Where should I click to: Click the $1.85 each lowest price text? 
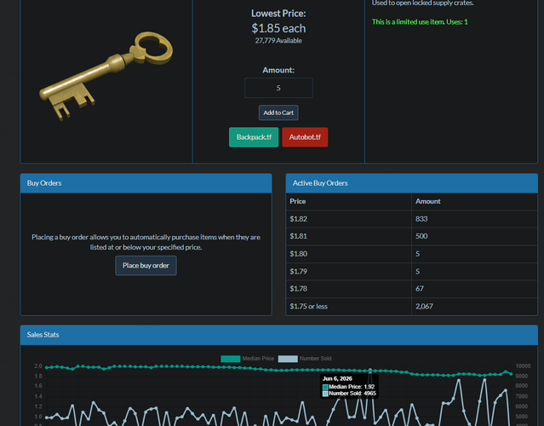click(x=278, y=28)
